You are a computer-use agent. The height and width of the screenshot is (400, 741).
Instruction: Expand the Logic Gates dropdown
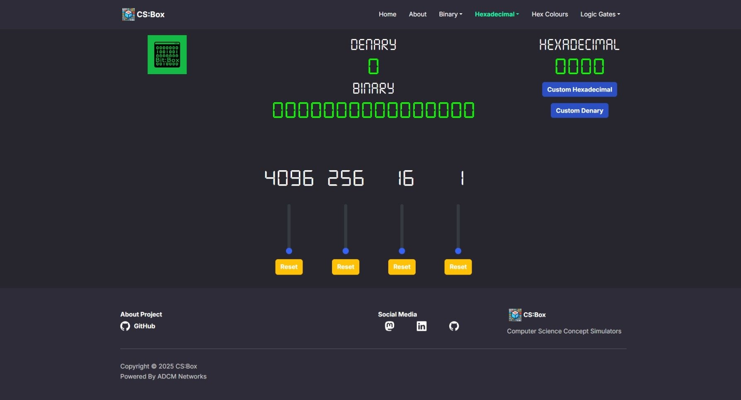tap(600, 14)
